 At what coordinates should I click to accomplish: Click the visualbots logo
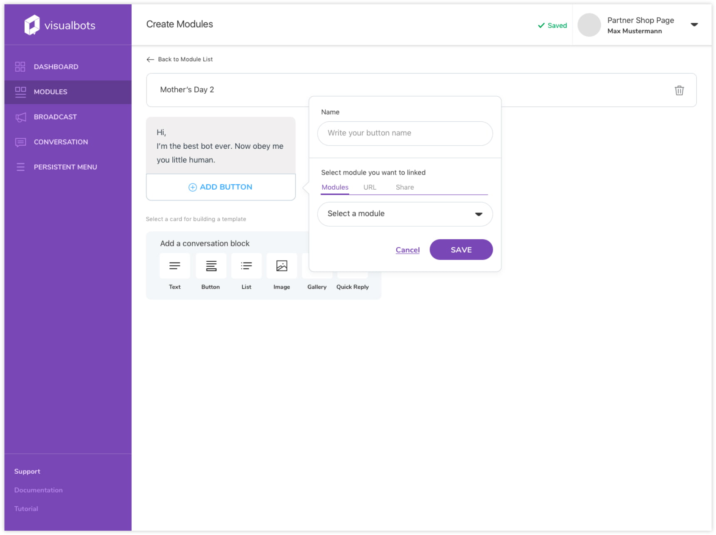[x=60, y=25]
